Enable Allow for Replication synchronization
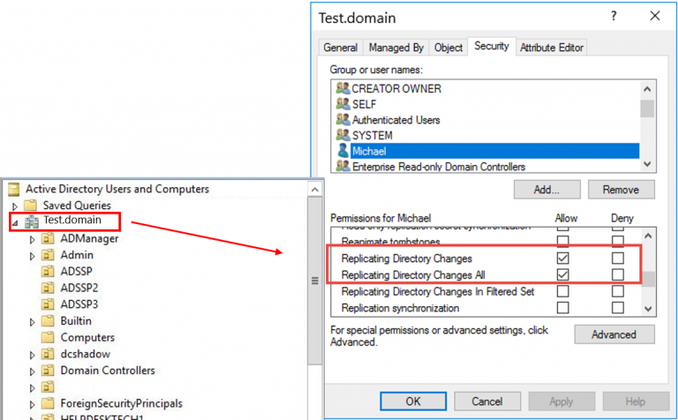 point(562,308)
